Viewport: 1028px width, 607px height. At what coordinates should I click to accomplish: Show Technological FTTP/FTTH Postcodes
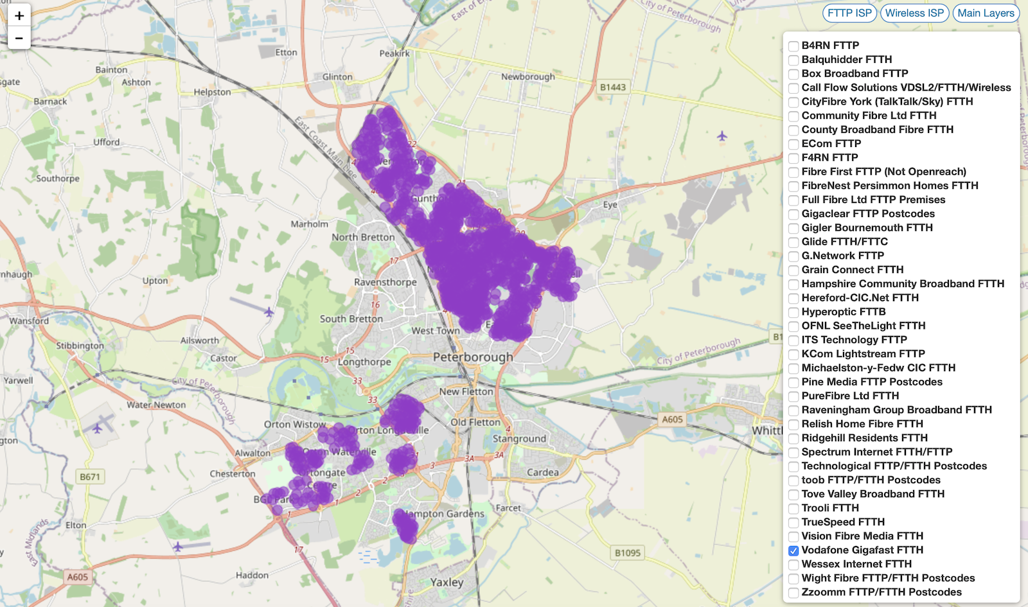(793, 467)
